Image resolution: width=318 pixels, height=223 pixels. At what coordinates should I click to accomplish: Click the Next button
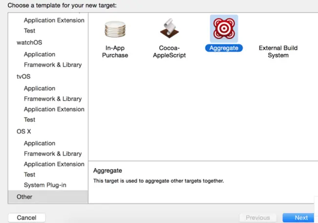[298, 218]
